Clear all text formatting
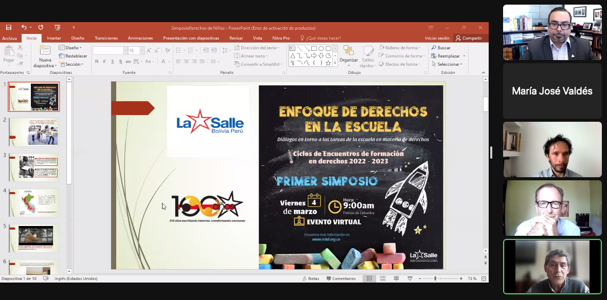The width and height of the screenshot is (607, 300). pyautogui.click(x=168, y=51)
